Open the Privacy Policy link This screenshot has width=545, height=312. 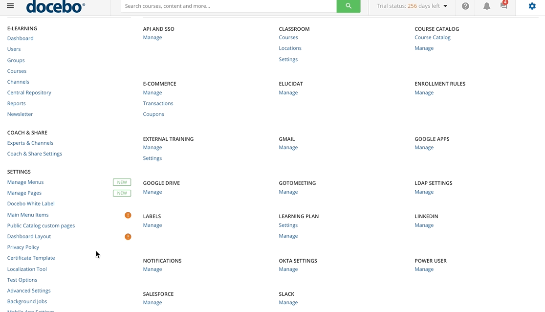tap(23, 247)
